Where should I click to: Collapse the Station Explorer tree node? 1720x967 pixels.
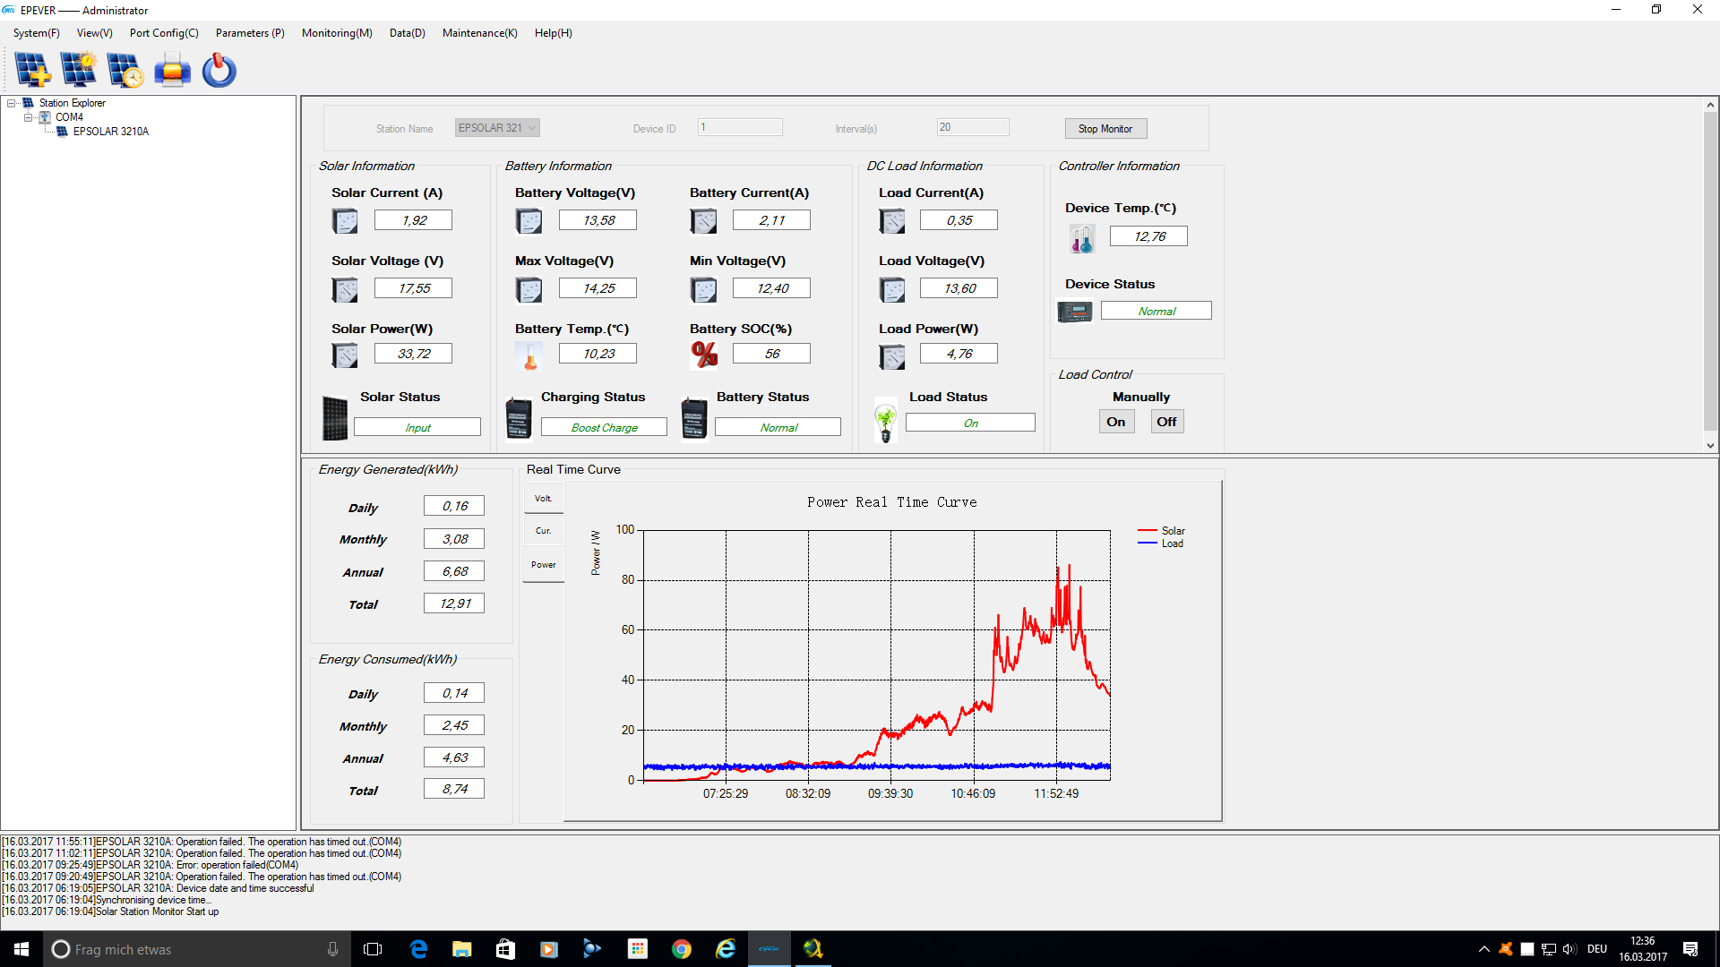tap(12, 103)
